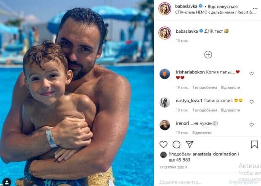Like irenorl's comment heart
Screen dimensions: 261x186
coord(251,125)
